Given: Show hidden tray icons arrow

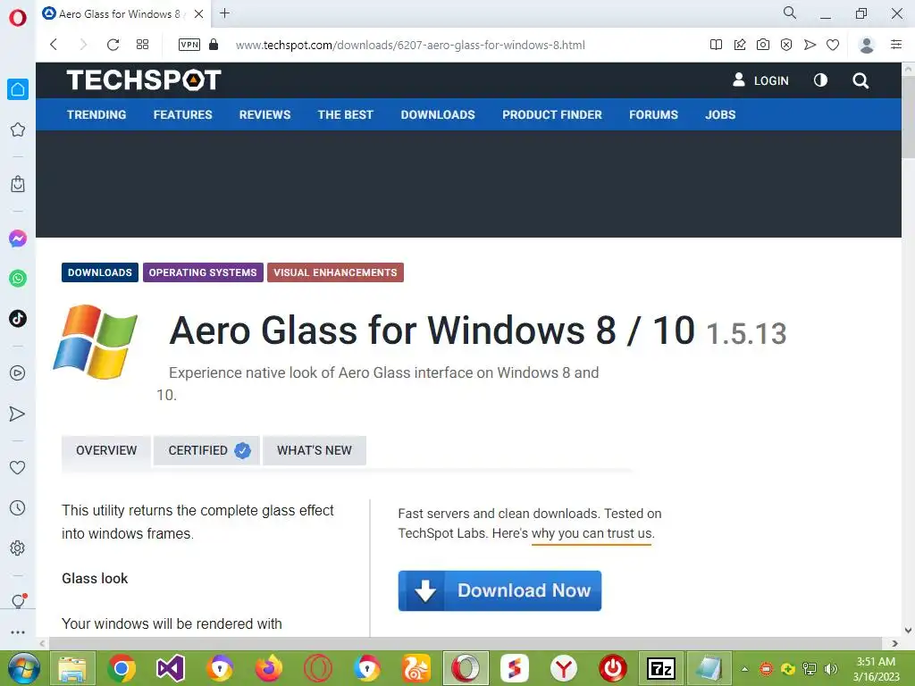Looking at the screenshot, I should coord(744,669).
